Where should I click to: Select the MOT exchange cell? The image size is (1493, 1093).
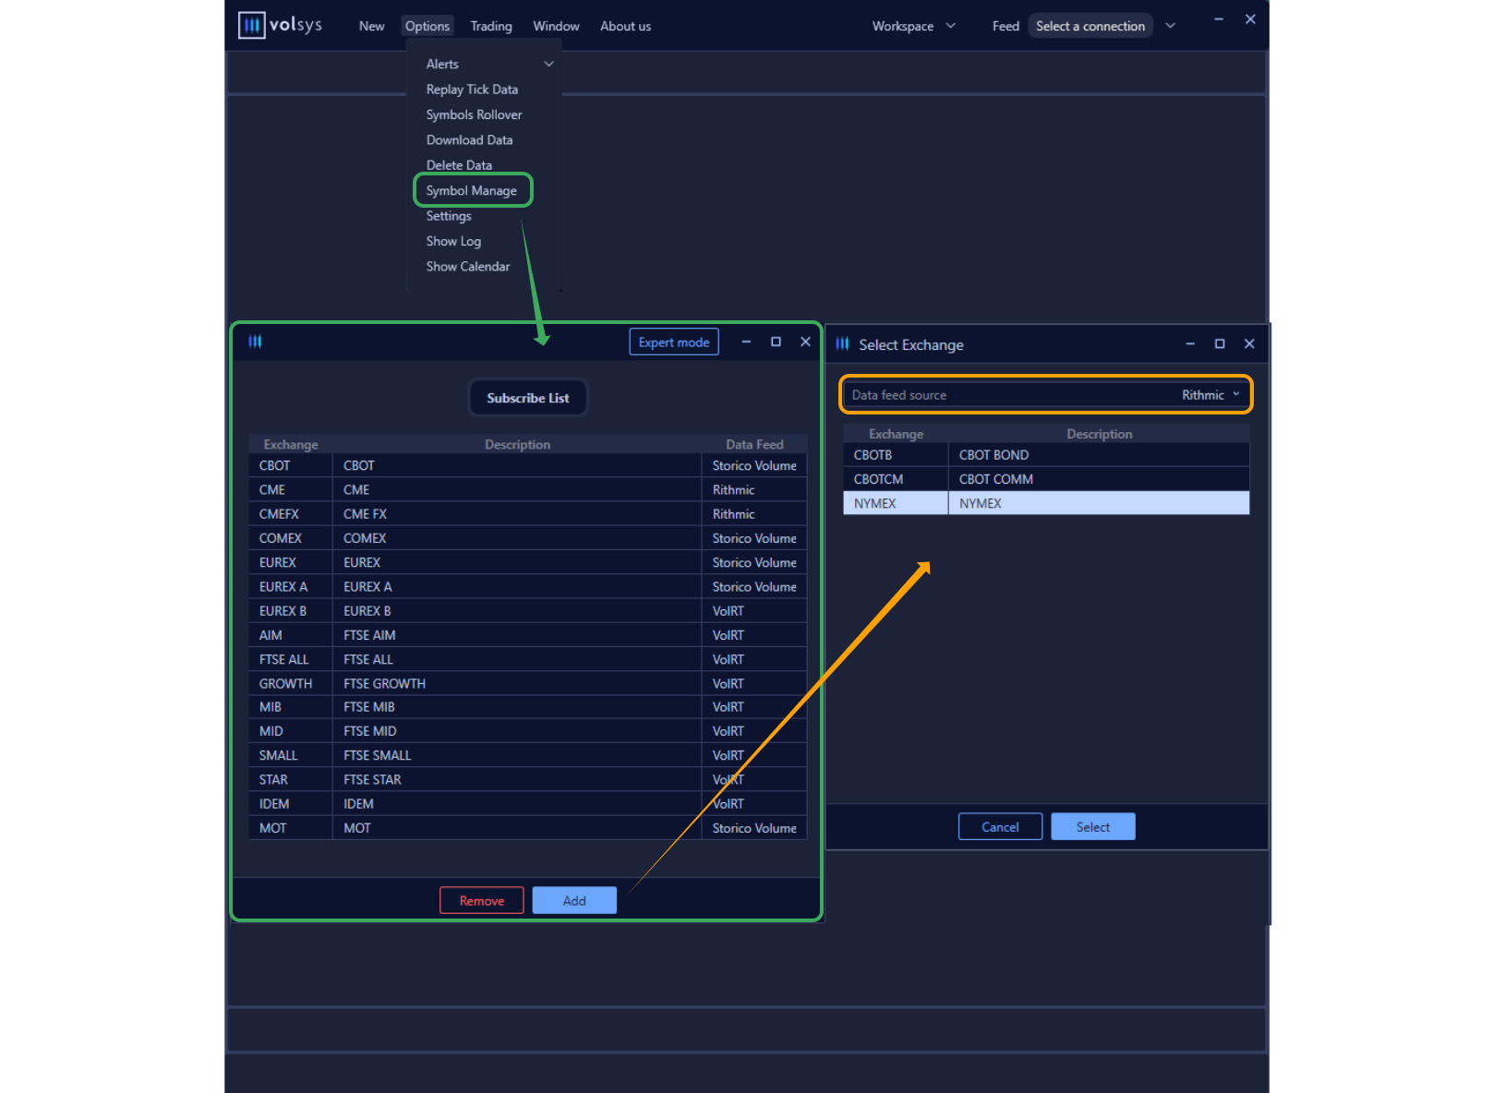coord(291,828)
